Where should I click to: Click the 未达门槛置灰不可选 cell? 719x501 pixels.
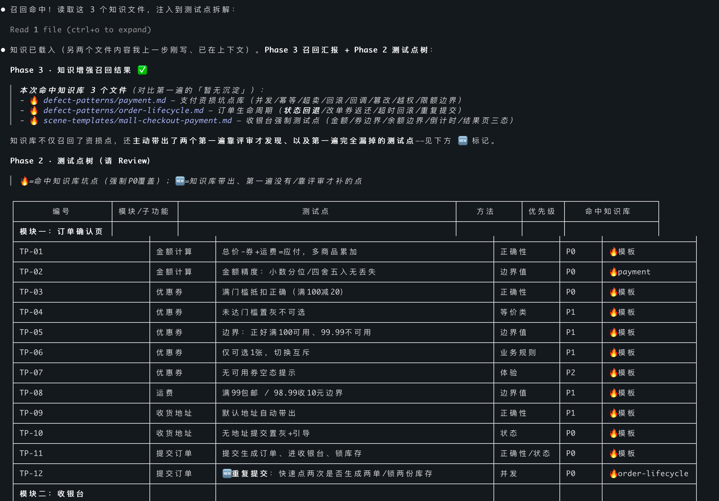click(355, 312)
